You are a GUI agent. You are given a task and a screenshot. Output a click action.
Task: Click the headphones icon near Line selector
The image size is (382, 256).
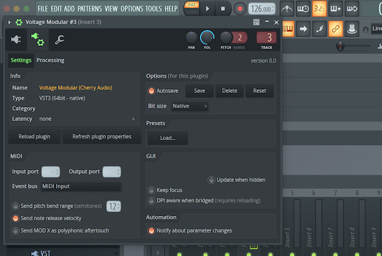(365, 30)
